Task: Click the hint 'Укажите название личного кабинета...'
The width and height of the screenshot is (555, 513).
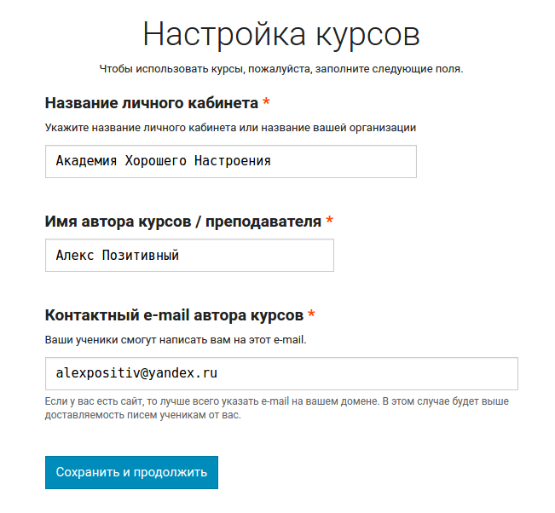Action: [x=230, y=128]
